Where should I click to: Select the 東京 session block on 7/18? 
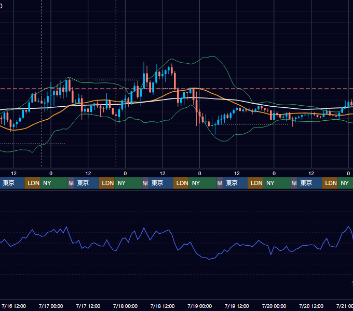pos(161,183)
